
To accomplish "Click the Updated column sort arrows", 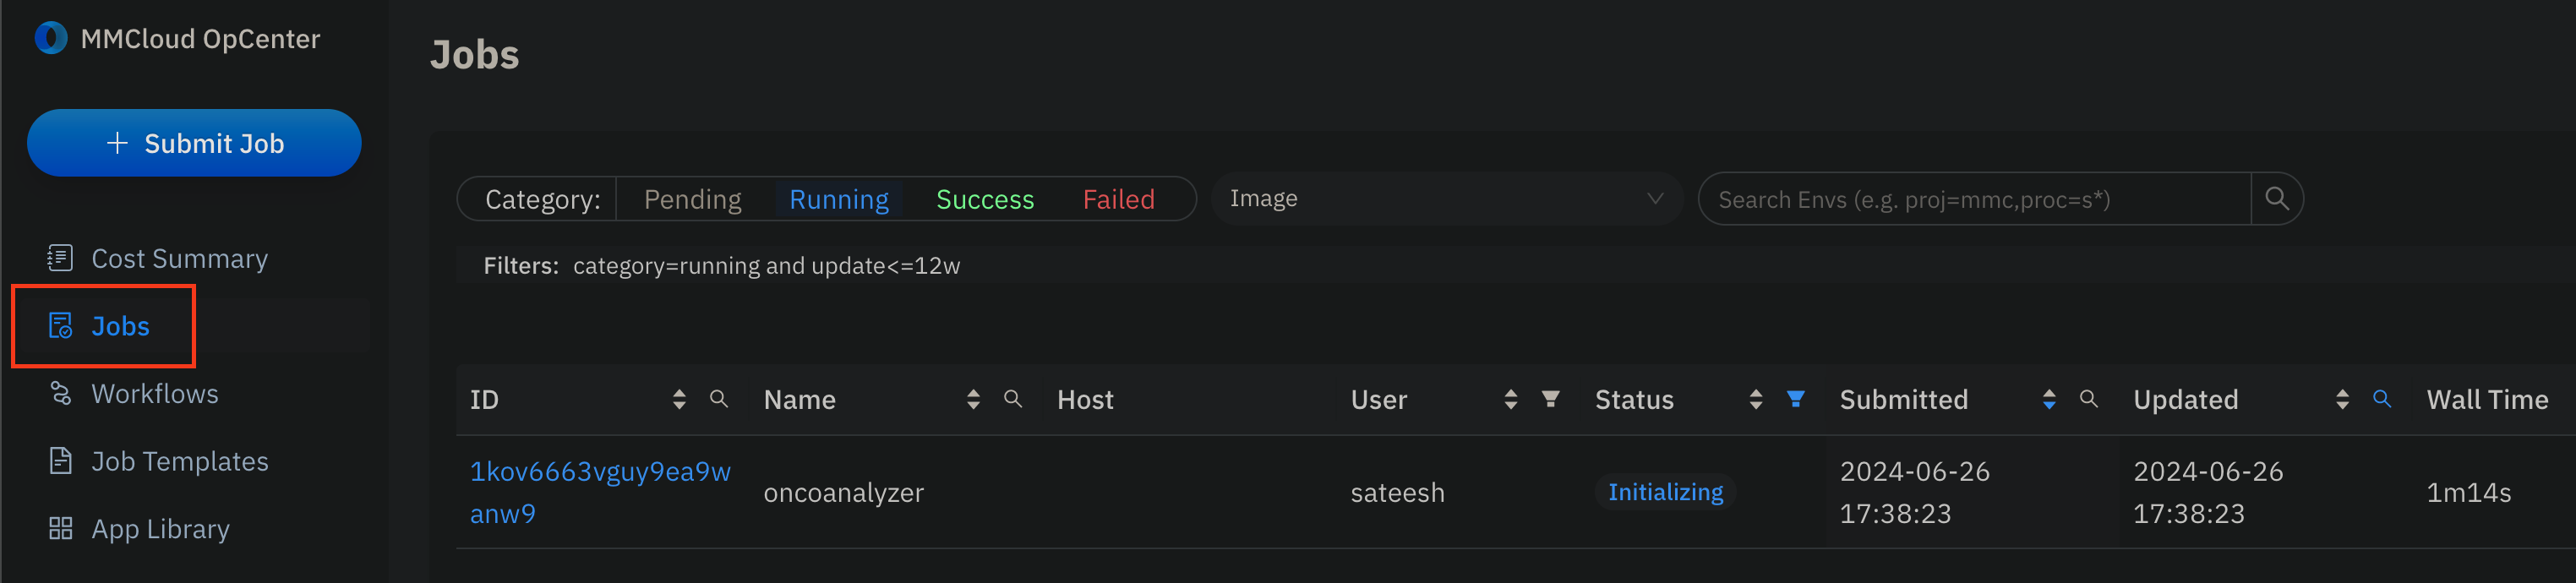I will [x=2341, y=399].
